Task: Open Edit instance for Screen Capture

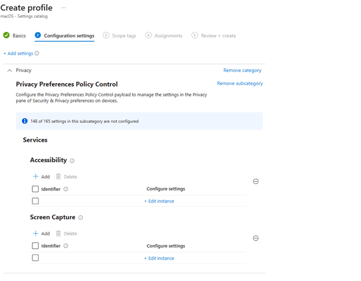Action: 159,258
